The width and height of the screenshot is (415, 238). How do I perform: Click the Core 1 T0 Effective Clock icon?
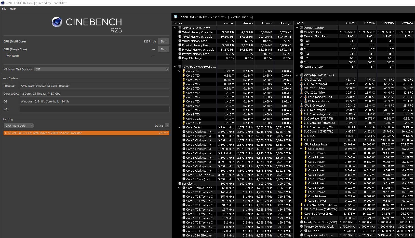(x=184, y=197)
